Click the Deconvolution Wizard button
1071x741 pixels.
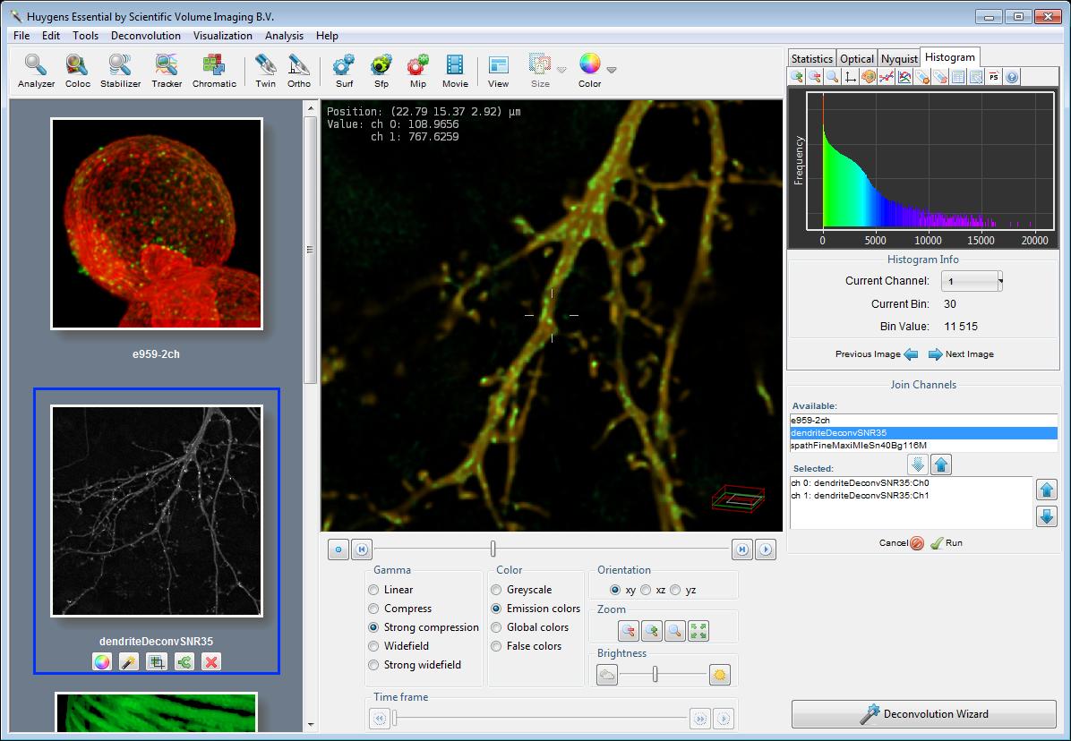923,714
